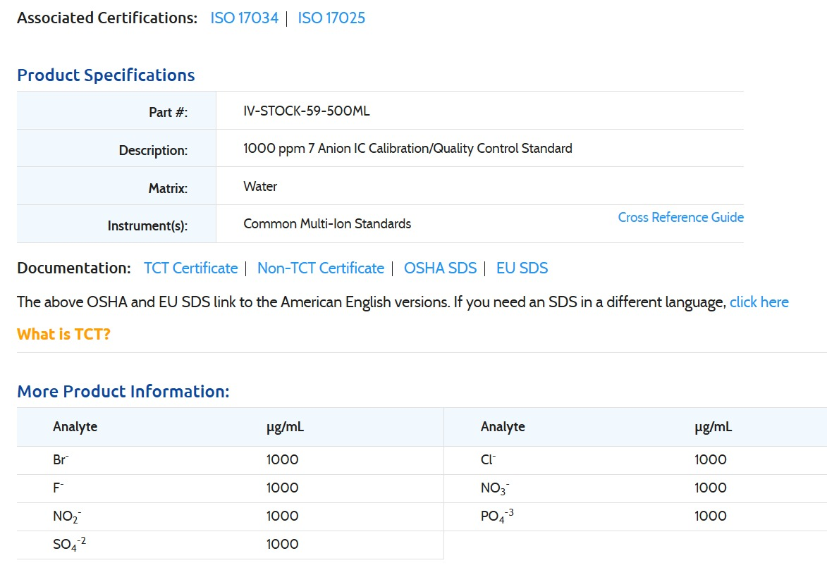
Task: Select the NO₃⁻ analyte cell
Action: 495,488
